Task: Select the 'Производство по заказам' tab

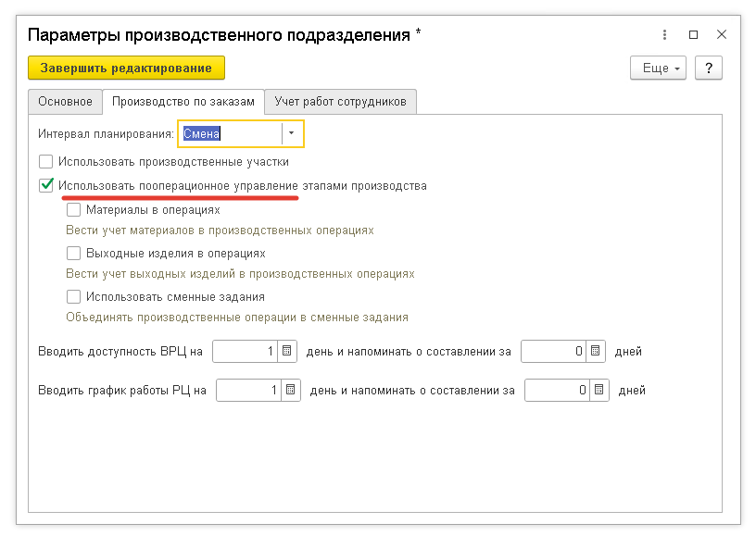Action: [183, 102]
